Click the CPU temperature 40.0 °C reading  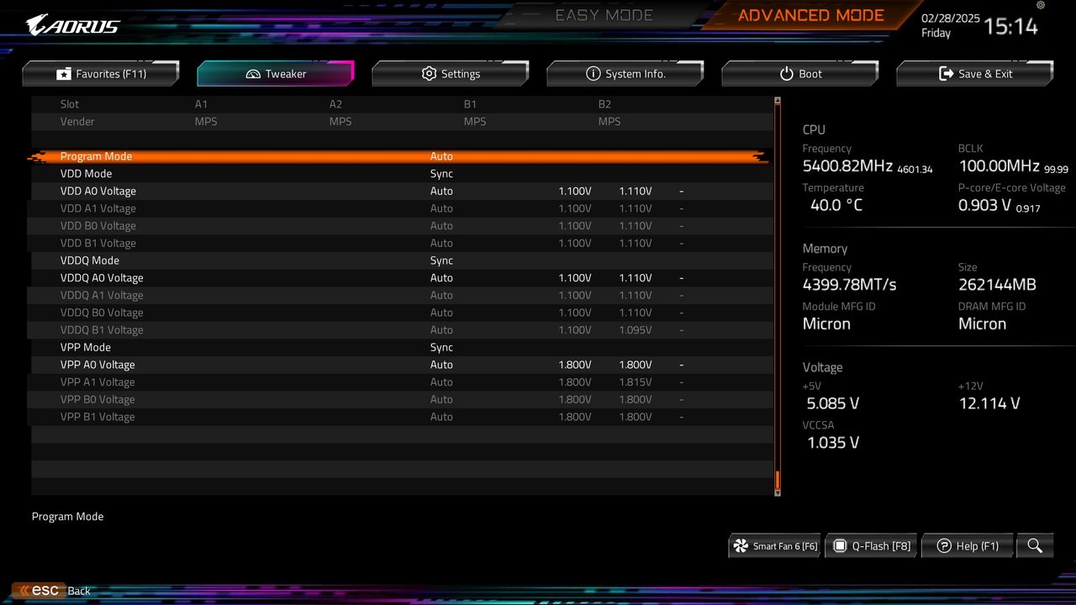click(x=836, y=205)
